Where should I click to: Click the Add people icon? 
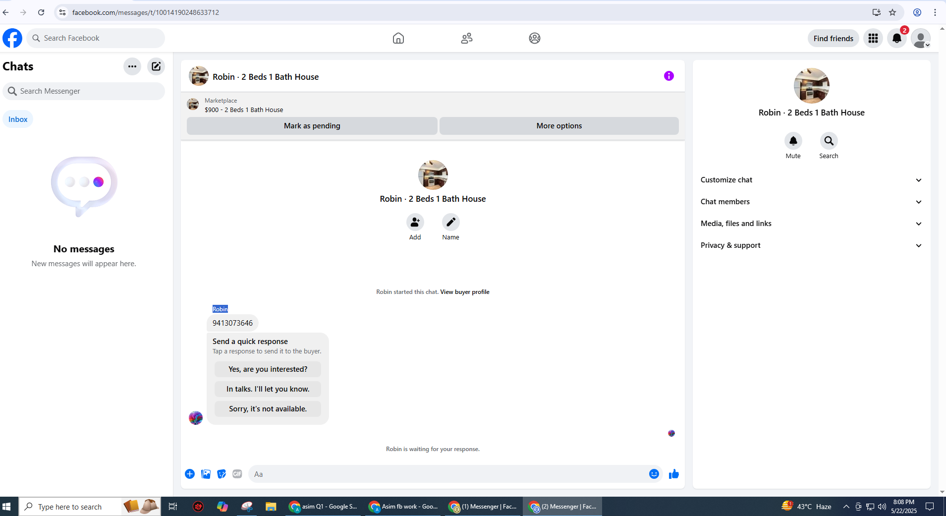tap(415, 222)
